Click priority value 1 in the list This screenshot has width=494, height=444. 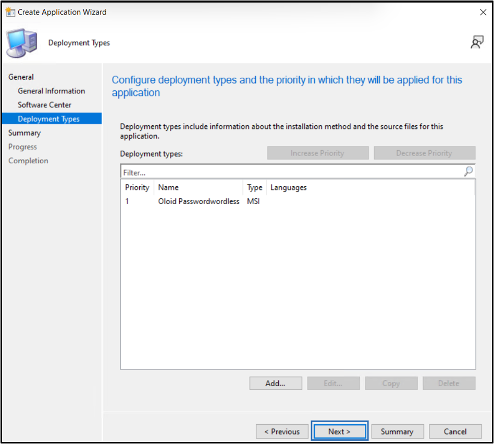[x=127, y=201]
